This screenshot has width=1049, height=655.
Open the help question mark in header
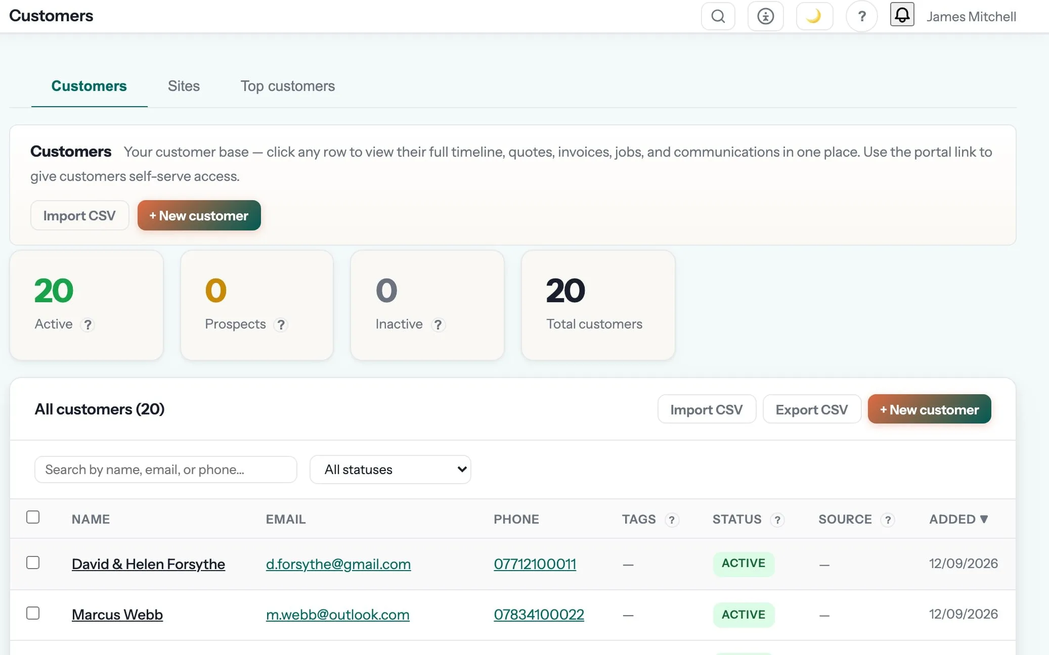coord(861,16)
